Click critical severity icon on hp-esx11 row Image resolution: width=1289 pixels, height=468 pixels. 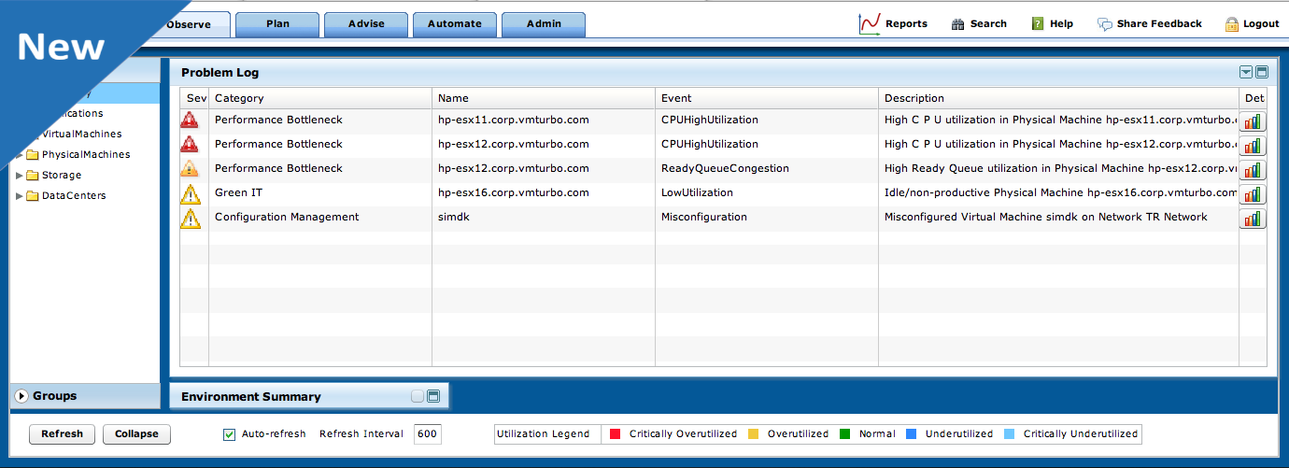(190, 120)
